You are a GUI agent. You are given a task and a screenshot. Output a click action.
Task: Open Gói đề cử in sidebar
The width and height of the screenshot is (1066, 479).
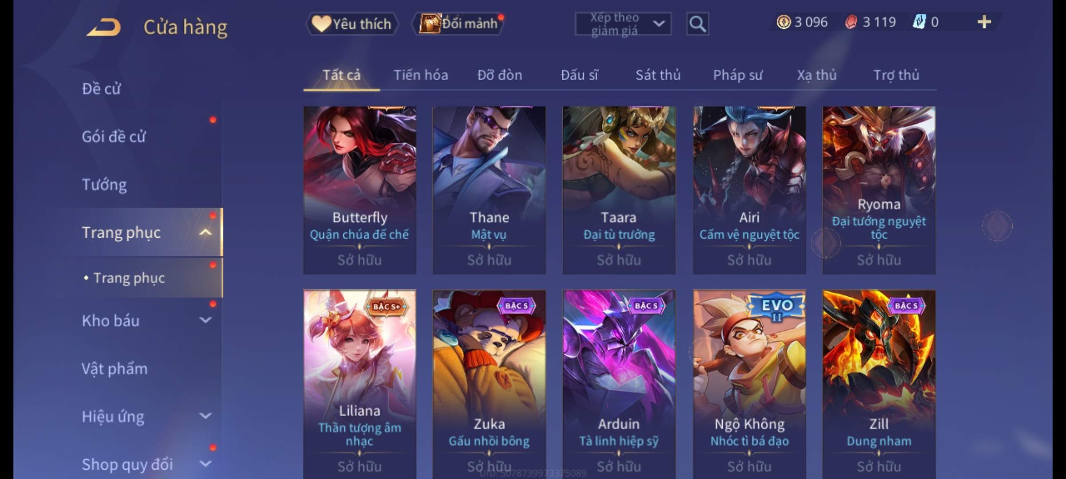pyautogui.click(x=114, y=136)
